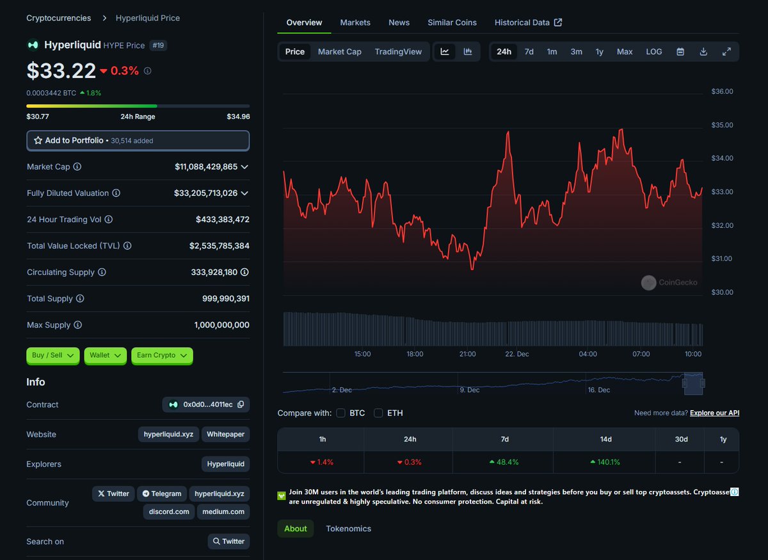768x560 pixels.
Task: Copy the Hyperliquid contract address
Action: 243,404
